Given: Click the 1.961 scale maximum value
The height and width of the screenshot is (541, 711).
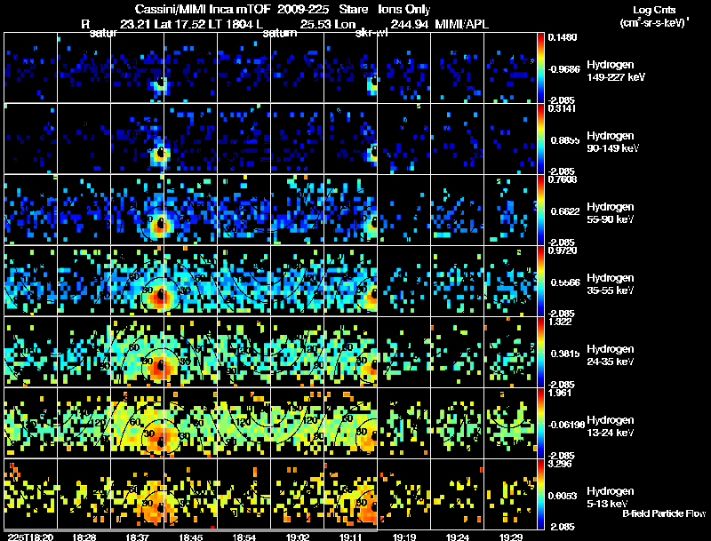Looking at the screenshot, I should coord(560,393).
